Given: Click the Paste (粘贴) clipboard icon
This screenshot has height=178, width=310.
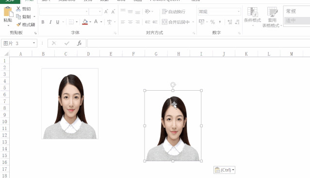Looking at the screenshot, I should (8, 12).
